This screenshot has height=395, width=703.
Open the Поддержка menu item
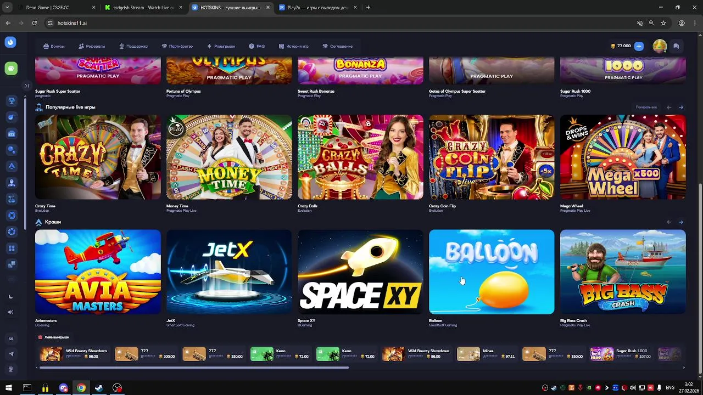(133, 46)
